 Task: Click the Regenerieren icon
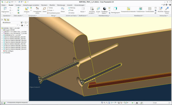(5, 9)
